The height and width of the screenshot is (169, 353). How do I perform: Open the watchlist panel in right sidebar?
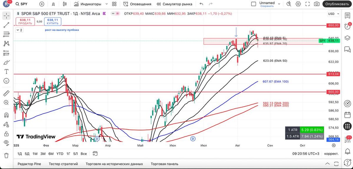347,15
